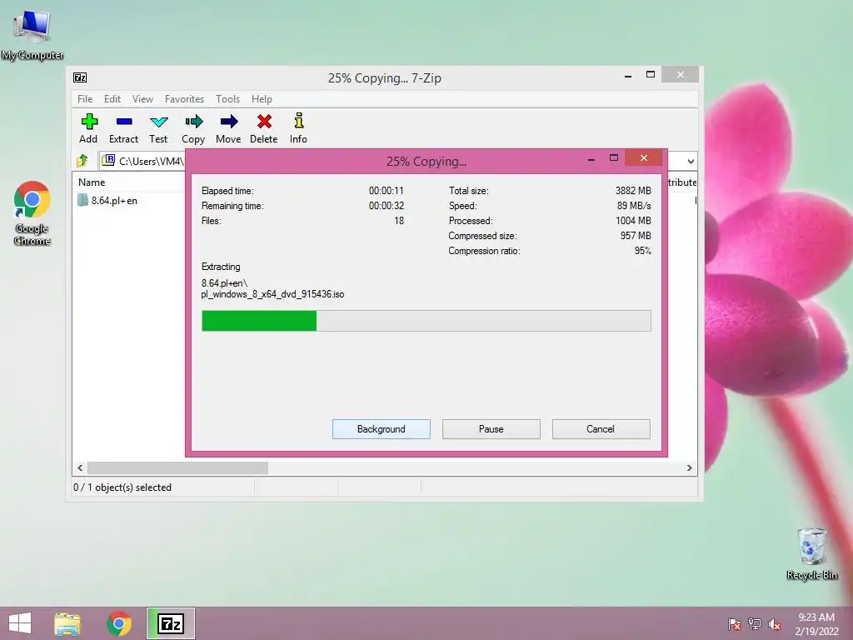
Task: Open My Computer desktop icon
Action: click(x=32, y=33)
